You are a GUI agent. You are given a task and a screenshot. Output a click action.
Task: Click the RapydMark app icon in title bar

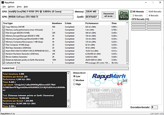click(x=3, y=2)
